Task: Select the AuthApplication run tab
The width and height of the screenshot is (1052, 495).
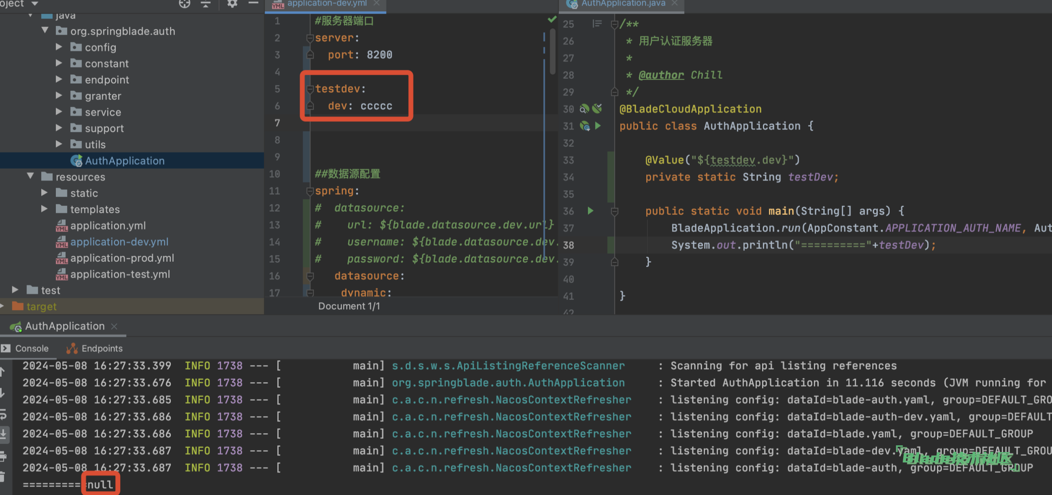Action: [x=64, y=326]
